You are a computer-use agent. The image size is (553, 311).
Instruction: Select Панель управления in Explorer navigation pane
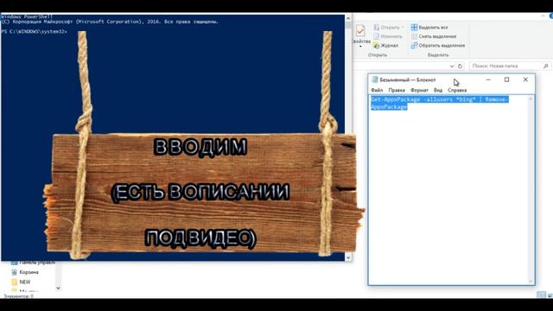[33, 263]
